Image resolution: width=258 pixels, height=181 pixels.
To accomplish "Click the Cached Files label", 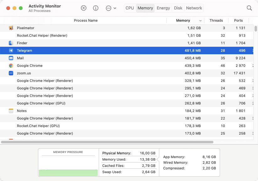I will [113, 166].
